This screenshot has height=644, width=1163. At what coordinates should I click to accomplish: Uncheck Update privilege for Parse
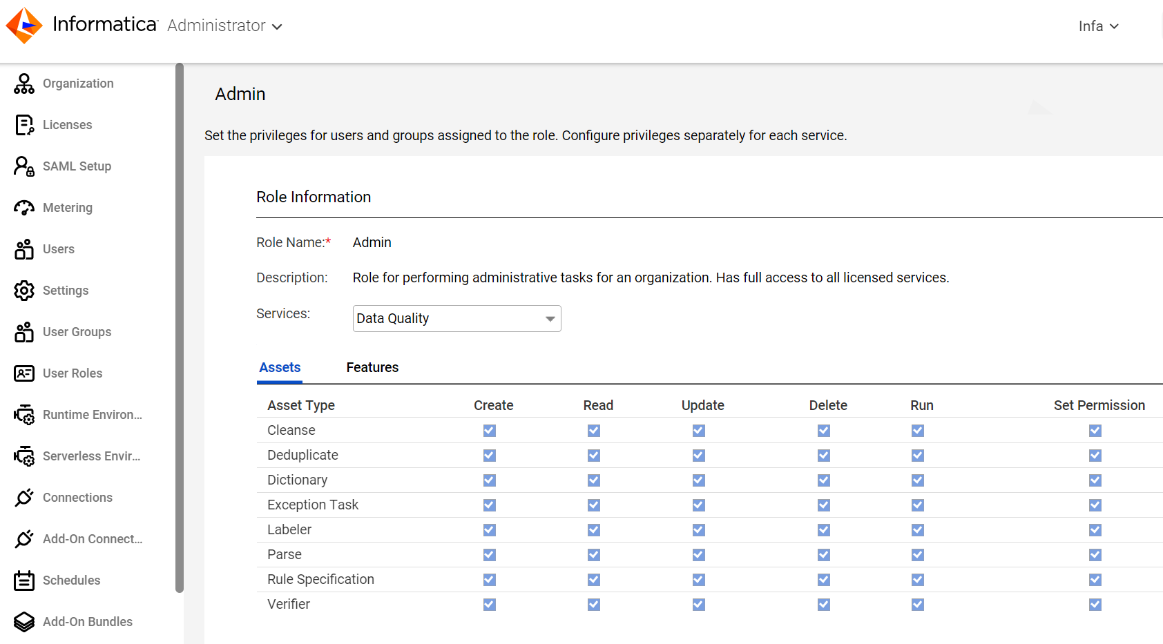coord(699,555)
